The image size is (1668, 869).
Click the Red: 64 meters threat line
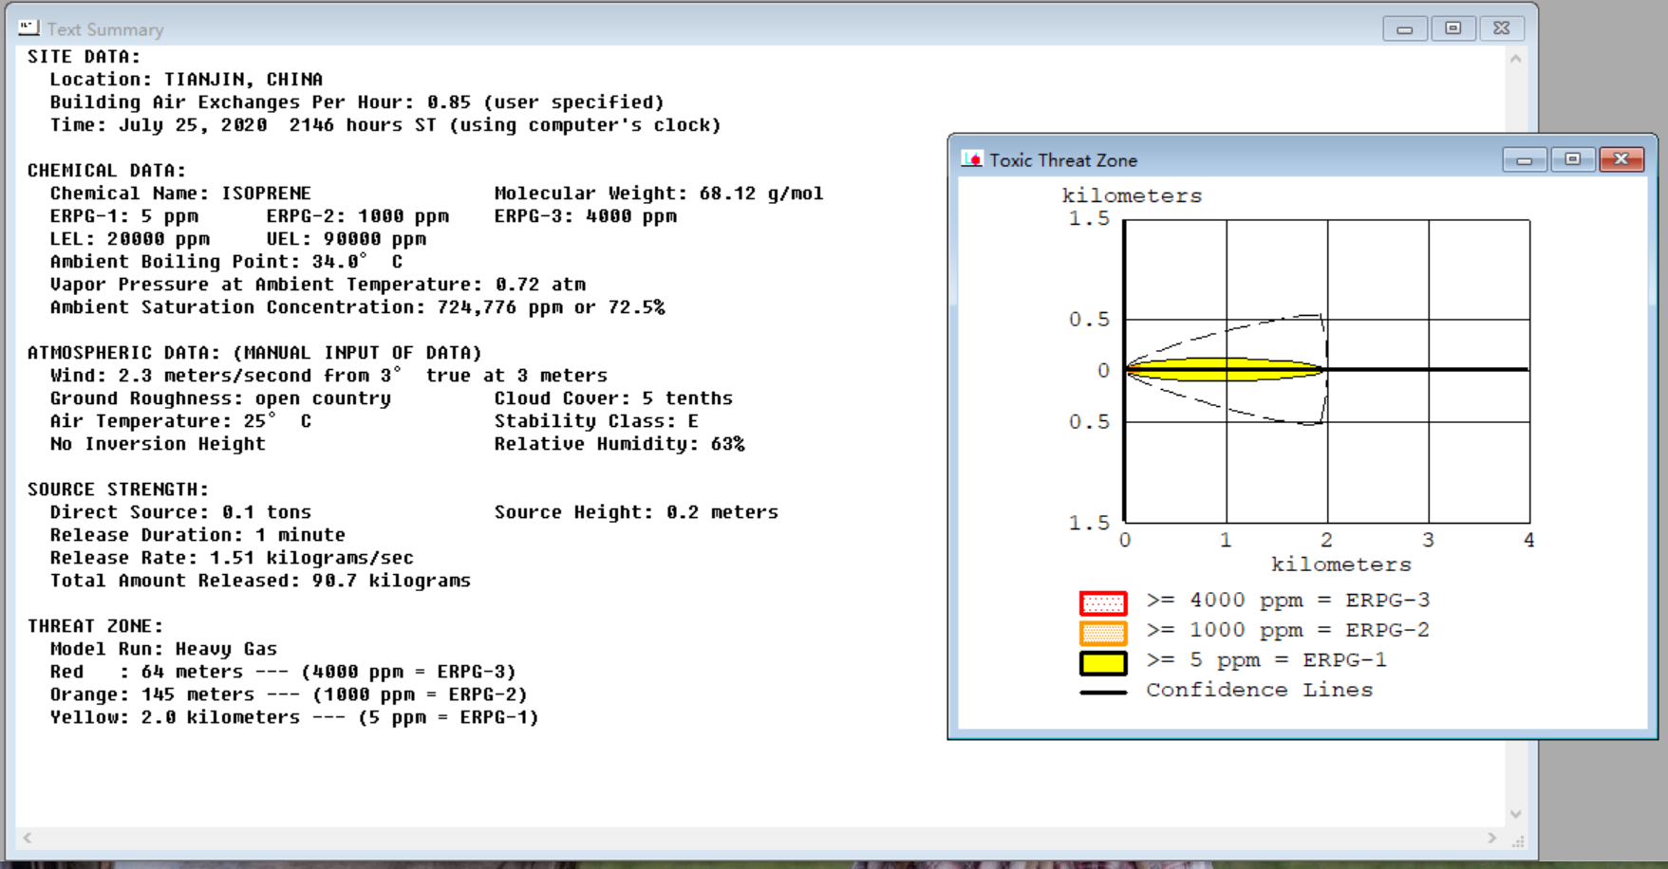click(283, 672)
